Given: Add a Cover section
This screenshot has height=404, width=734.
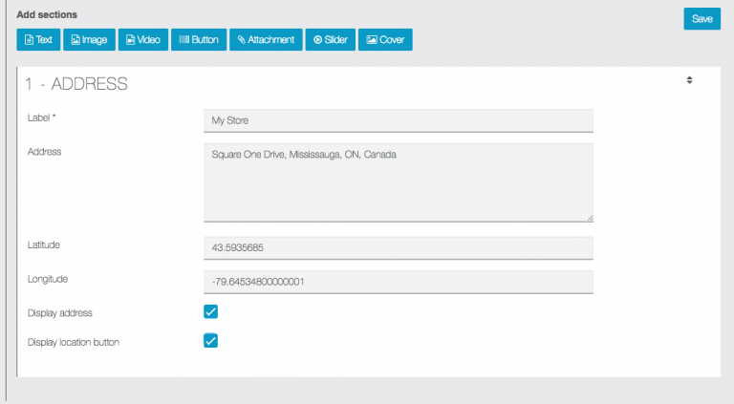Looking at the screenshot, I should click(385, 40).
